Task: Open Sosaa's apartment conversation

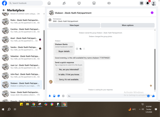Action: point(22,94)
